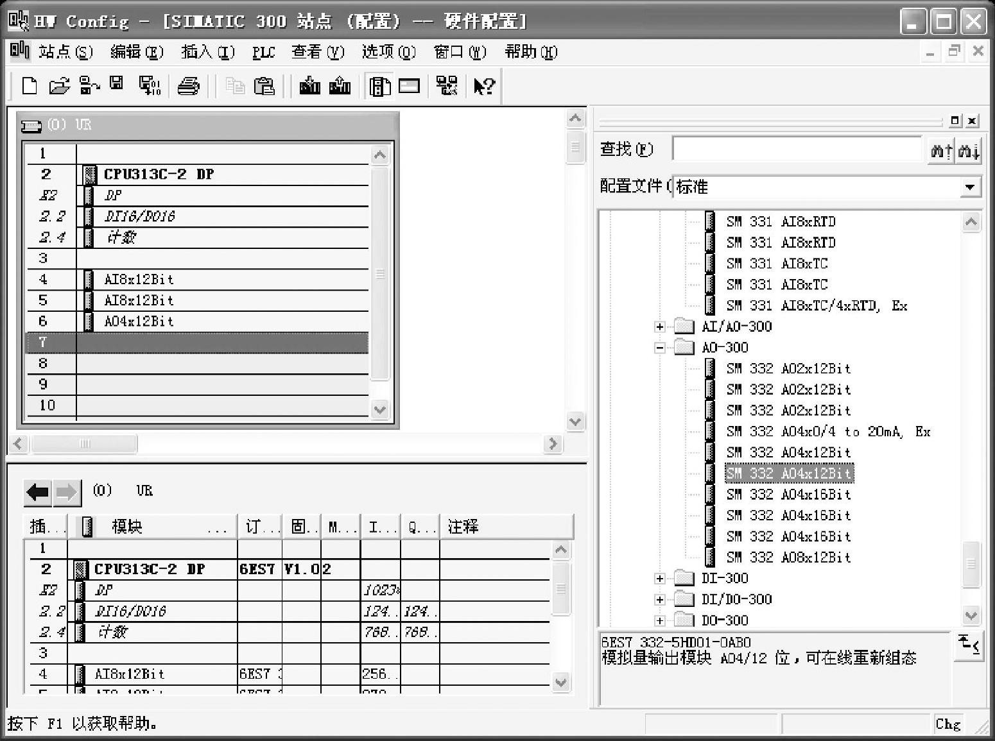Expand the AI/AO-300 folder
Image resolution: width=995 pixels, height=741 pixels.
pos(659,327)
